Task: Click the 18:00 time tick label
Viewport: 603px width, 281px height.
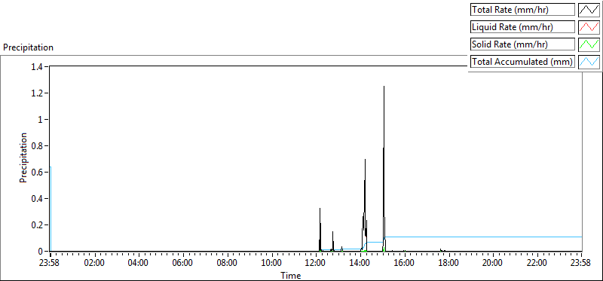Action: (448, 263)
